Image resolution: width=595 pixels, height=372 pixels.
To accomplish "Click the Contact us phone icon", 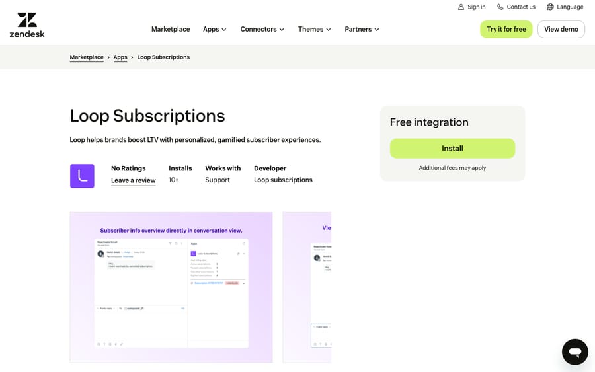I will pos(500,7).
